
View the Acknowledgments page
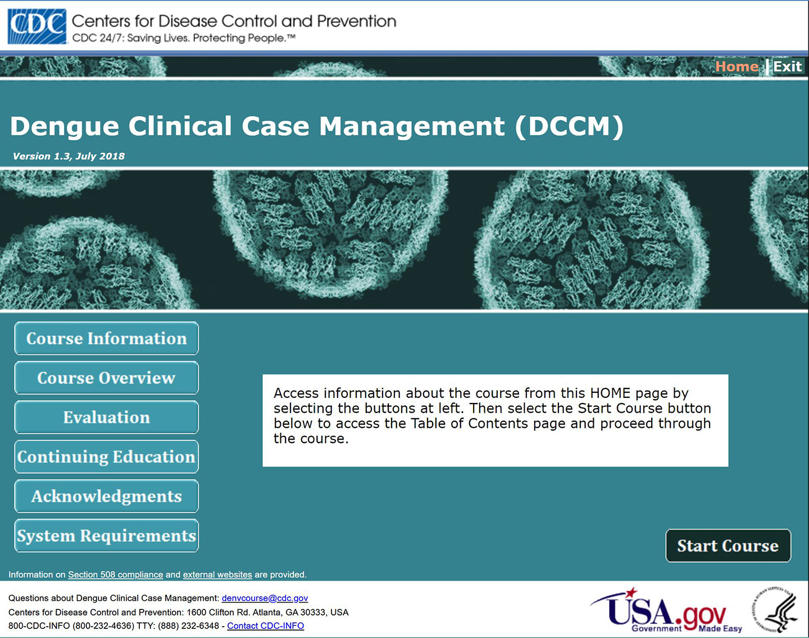106,496
